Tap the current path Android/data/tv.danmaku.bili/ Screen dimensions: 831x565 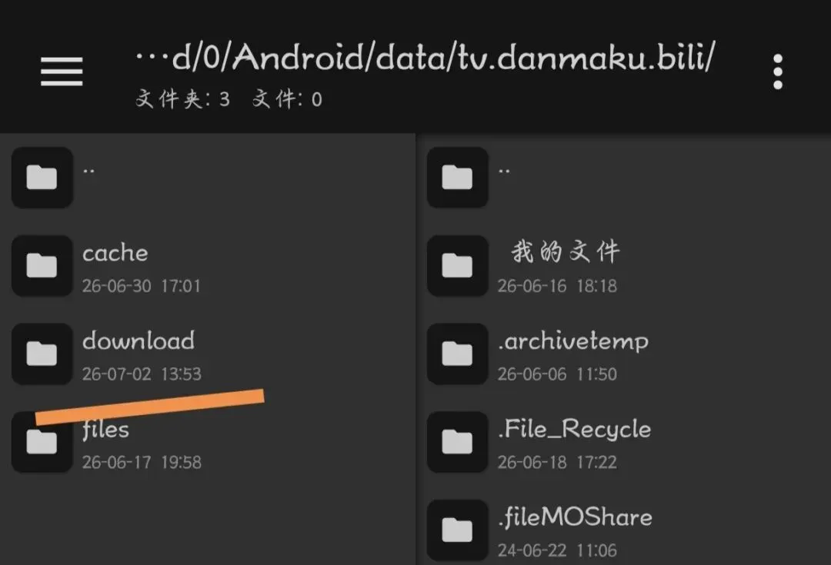[x=426, y=57]
